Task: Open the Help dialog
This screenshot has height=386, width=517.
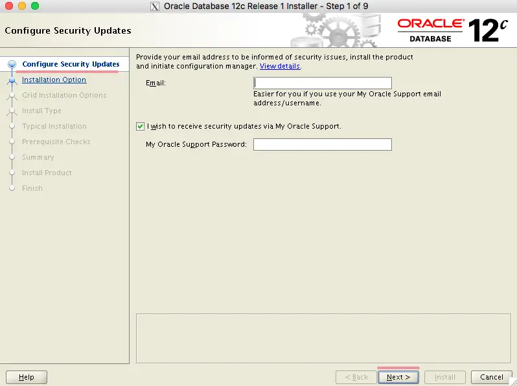Action: coord(27,377)
